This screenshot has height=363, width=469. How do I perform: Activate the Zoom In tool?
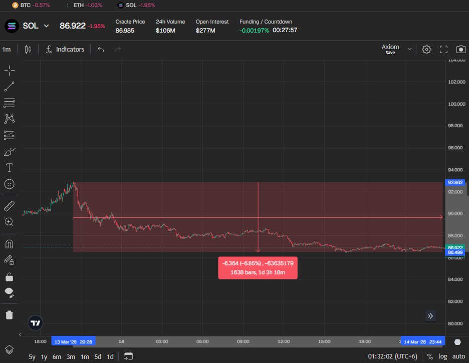pos(10,222)
